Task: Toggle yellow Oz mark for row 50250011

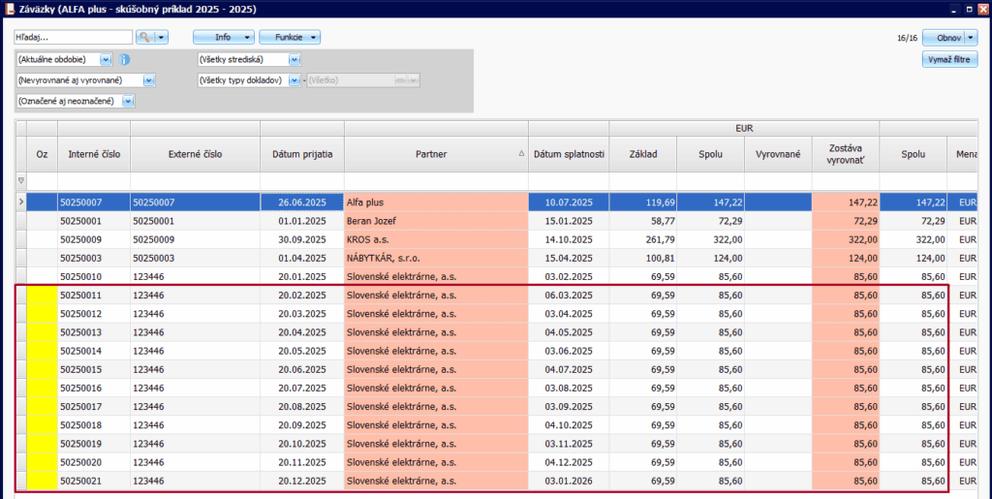Action: point(42,295)
